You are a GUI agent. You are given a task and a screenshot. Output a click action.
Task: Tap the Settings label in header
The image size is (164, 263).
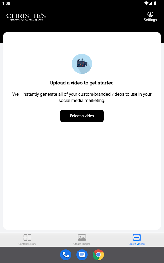point(150,20)
